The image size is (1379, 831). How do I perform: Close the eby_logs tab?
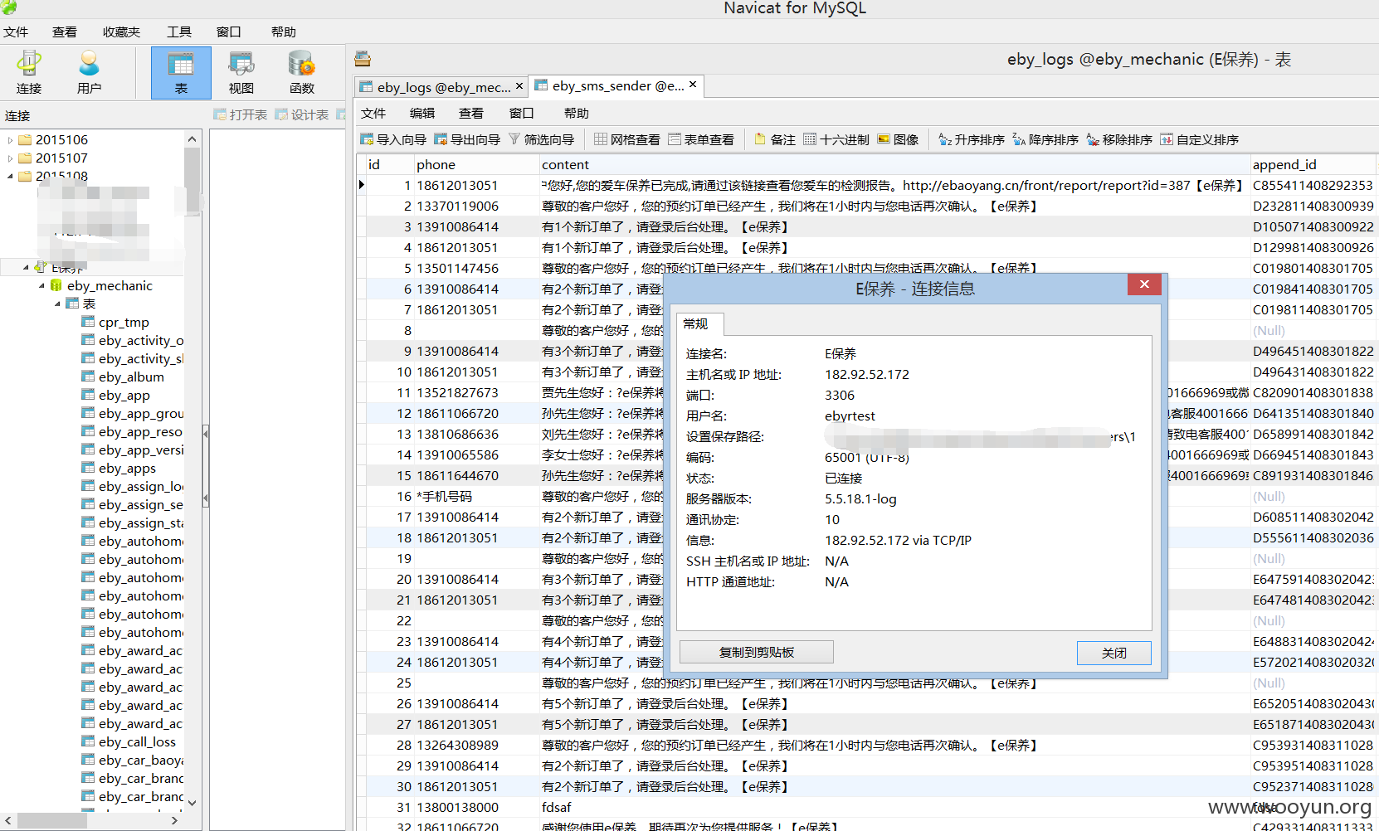519,85
